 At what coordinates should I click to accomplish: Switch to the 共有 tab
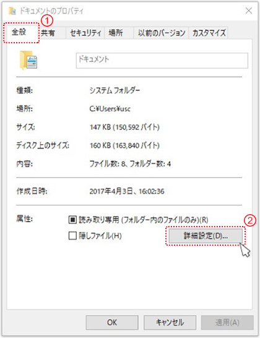pos(53,33)
